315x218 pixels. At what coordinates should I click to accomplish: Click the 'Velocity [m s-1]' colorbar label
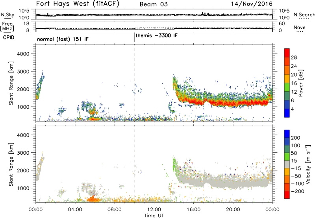point(308,164)
